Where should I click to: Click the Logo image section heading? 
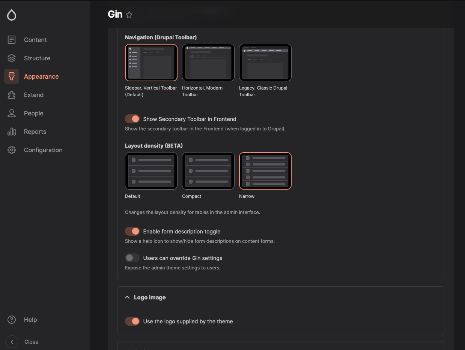pyautogui.click(x=150, y=297)
